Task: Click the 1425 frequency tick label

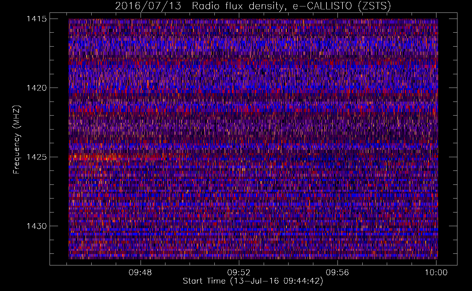Action: pos(36,157)
